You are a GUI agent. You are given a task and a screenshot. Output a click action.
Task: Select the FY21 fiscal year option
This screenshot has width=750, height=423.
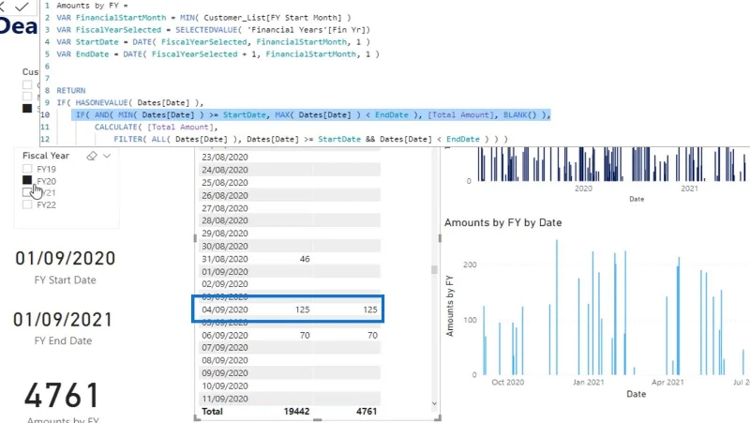47,193
